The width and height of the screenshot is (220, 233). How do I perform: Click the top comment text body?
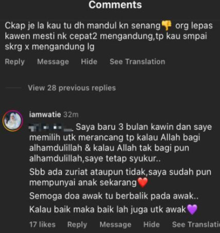[109, 36]
